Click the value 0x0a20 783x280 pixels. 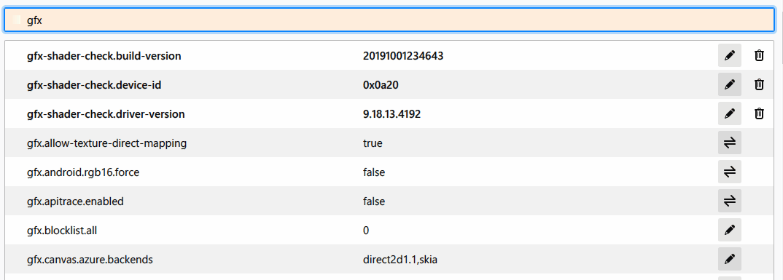coord(381,85)
